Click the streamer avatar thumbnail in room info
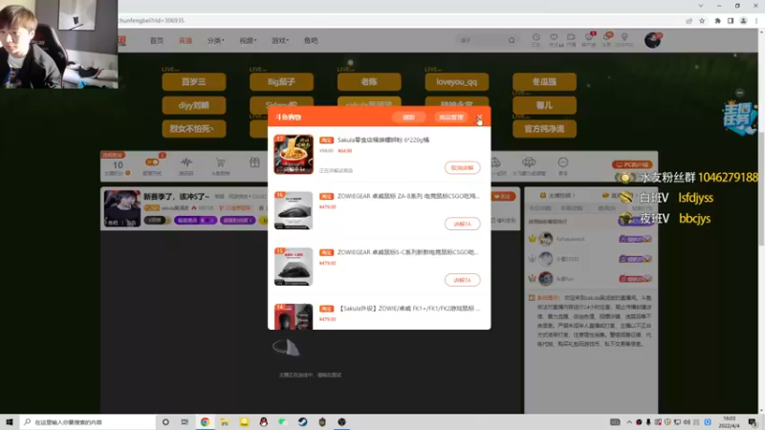The width and height of the screenshot is (765, 430). [x=122, y=208]
